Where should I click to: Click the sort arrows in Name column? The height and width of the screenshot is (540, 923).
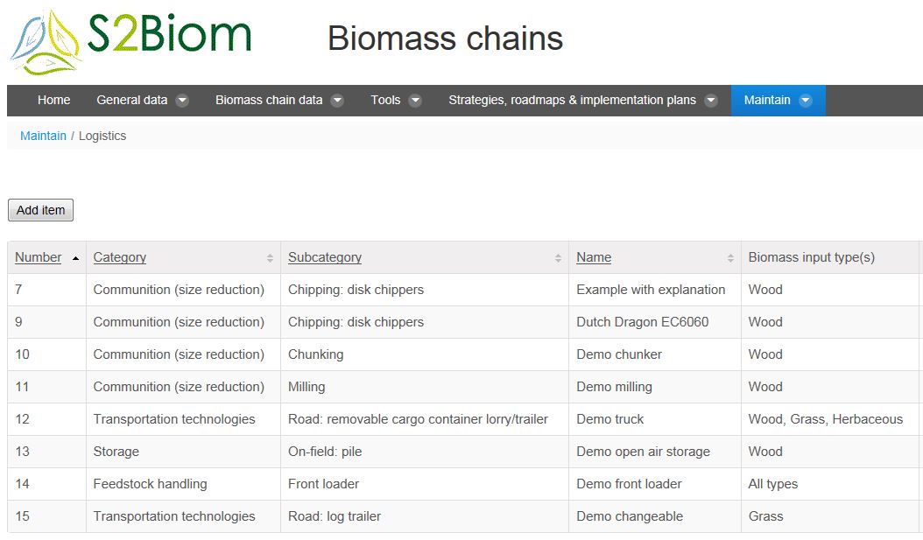(730, 257)
